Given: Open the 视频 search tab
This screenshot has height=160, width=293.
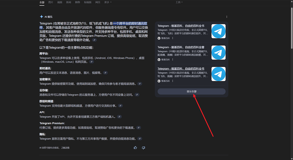Looking at the screenshot, I should coord(60,2).
